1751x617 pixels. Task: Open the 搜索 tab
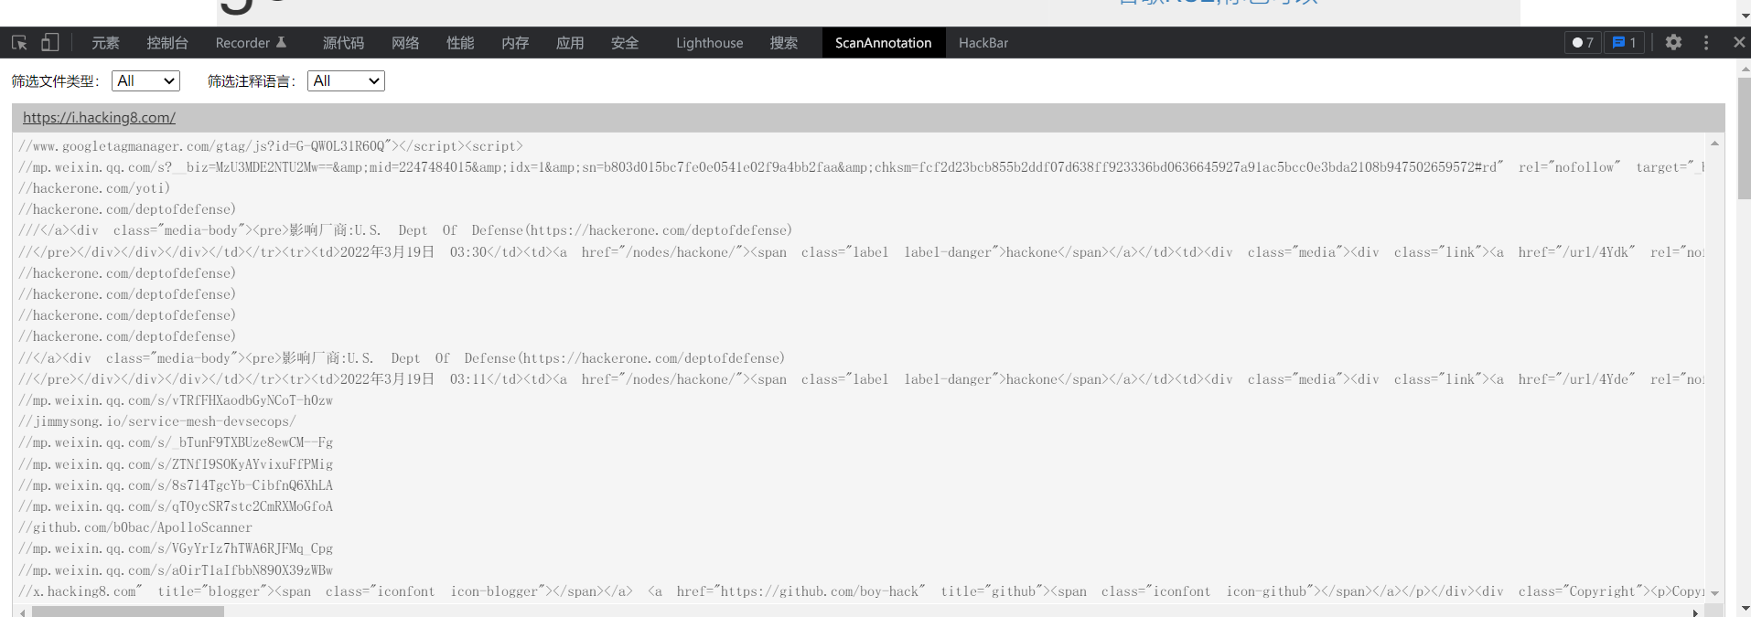(784, 42)
